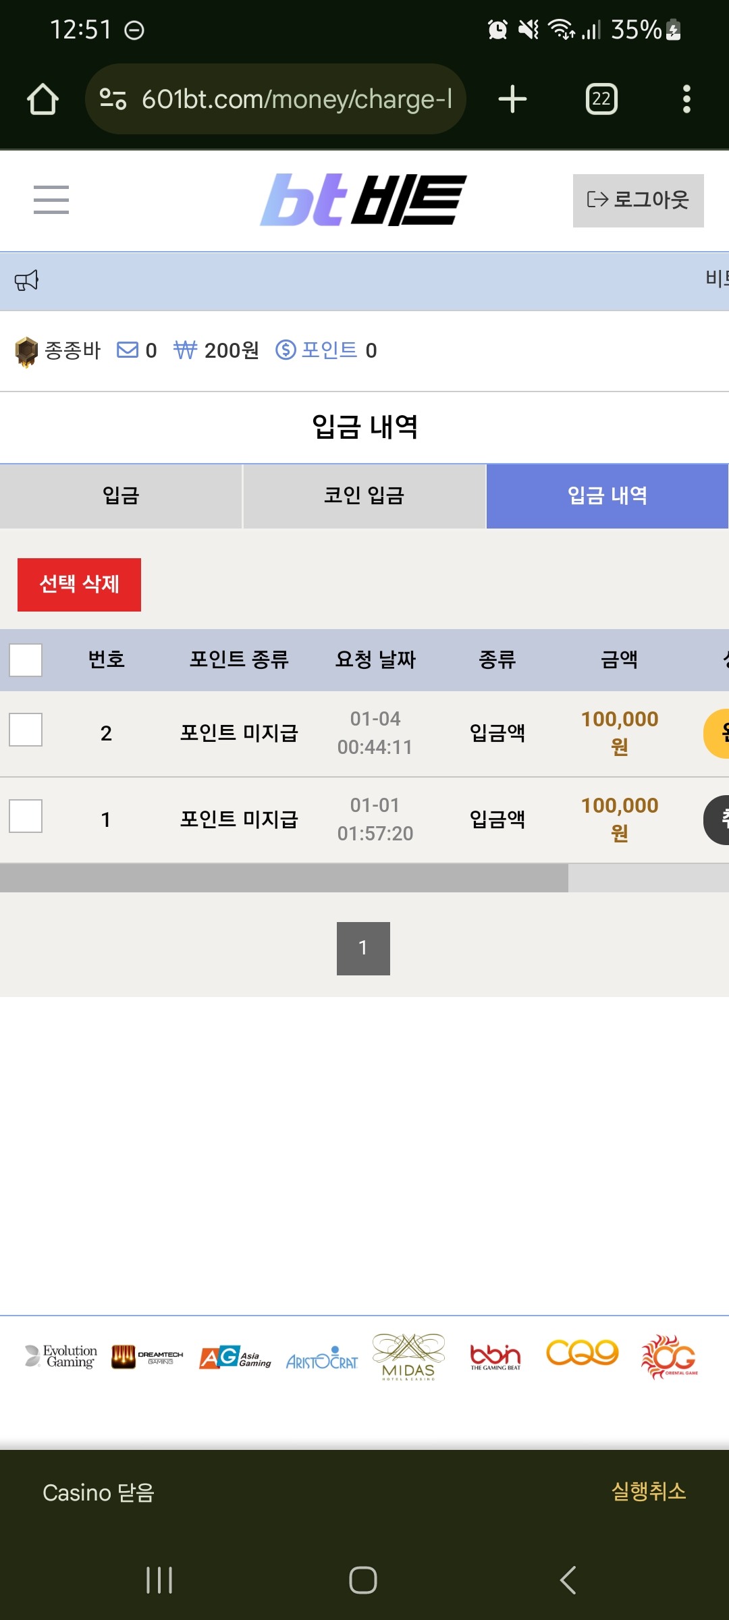This screenshot has width=729, height=1620.
Task: Click the horizontal table scrollbar
Action: [x=284, y=878]
